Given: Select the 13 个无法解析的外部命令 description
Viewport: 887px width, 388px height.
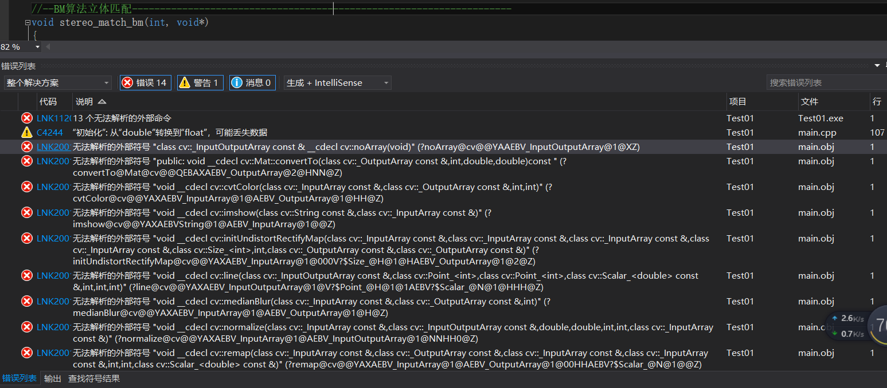Looking at the screenshot, I should tap(122, 118).
